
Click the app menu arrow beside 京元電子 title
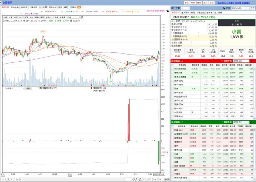pyautogui.click(x=1, y=3)
